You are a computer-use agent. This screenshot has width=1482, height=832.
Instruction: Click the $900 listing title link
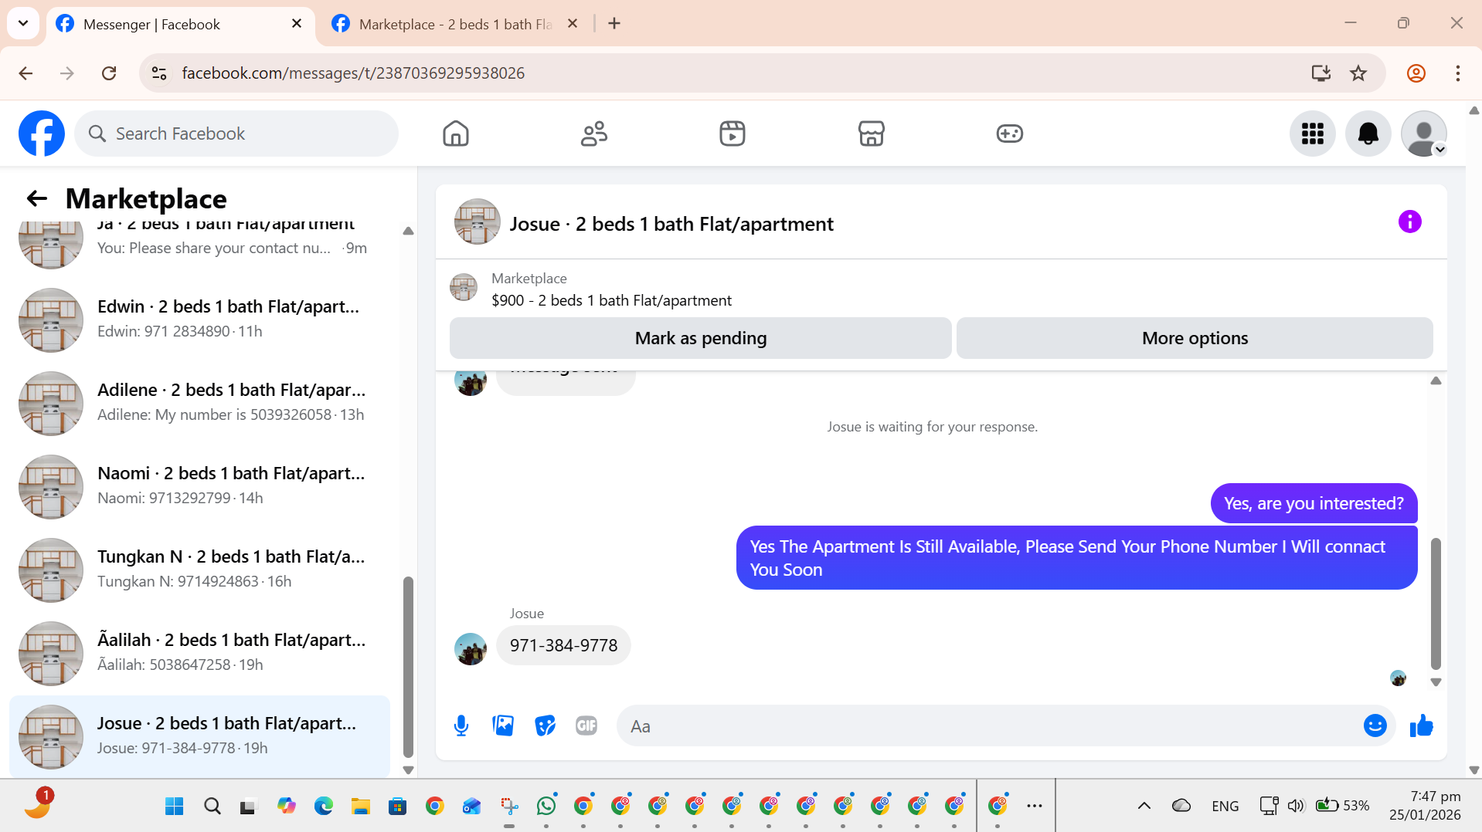coord(611,300)
